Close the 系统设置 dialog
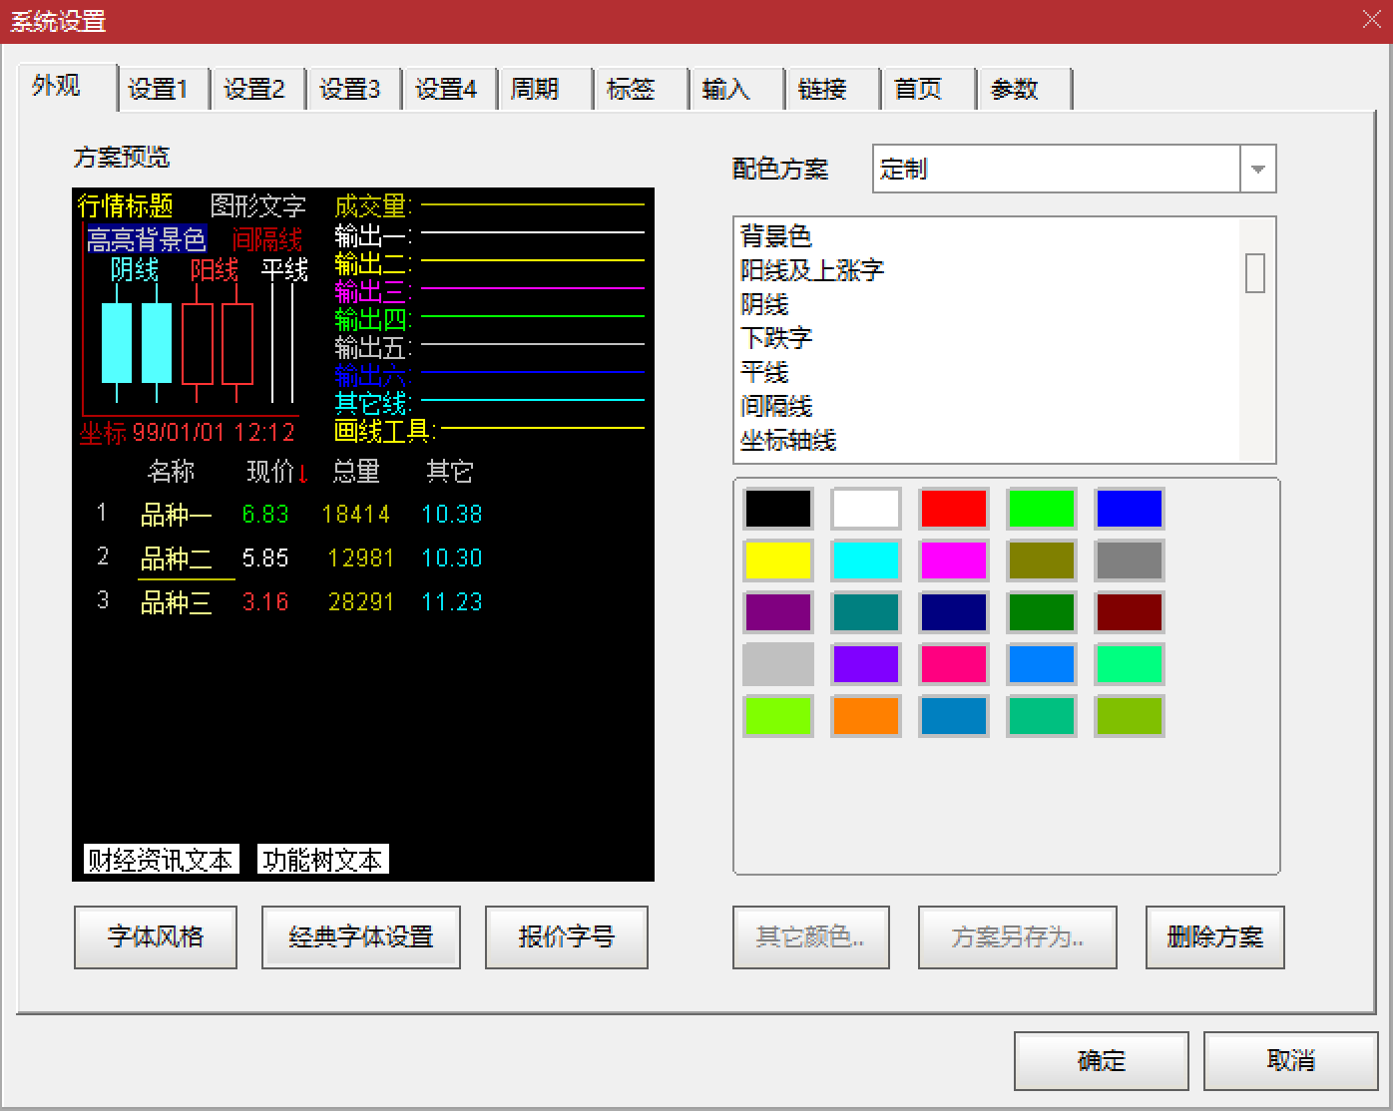 pyautogui.click(x=1372, y=19)
